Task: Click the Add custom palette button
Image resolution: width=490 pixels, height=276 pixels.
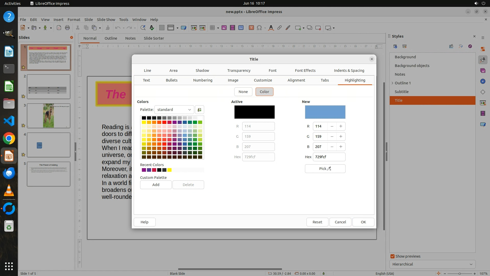Action: [156, 185]
